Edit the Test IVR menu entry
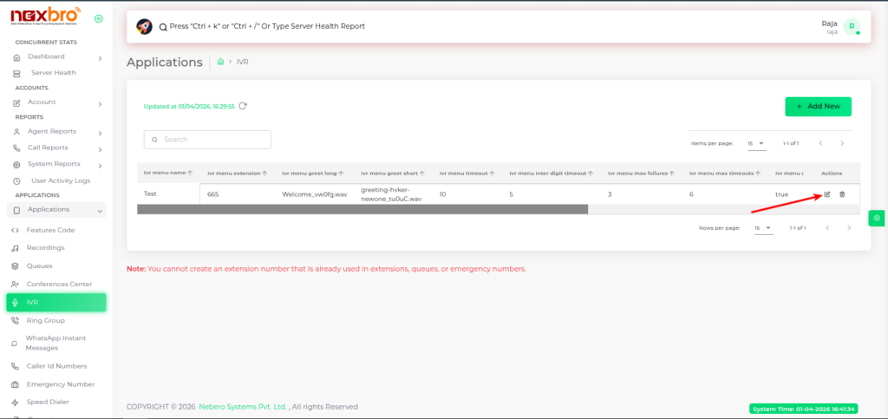This screenshot has height=419, width=888. tap(826, 194)
